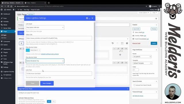This screenshot has width=184, height=104.
Task: Collapse the admin sidebar menu
Action: [x=8, y=78]
